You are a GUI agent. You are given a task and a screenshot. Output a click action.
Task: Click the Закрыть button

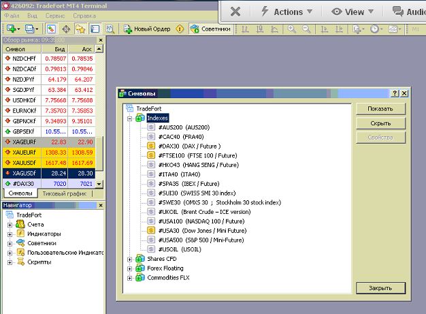[x=380, y=288]
